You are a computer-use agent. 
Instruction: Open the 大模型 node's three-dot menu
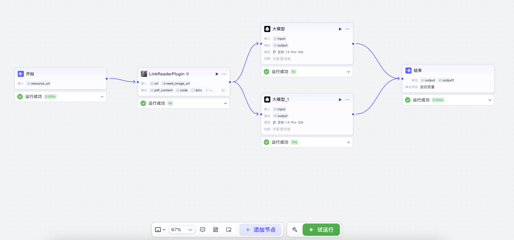tap(347, 29)
